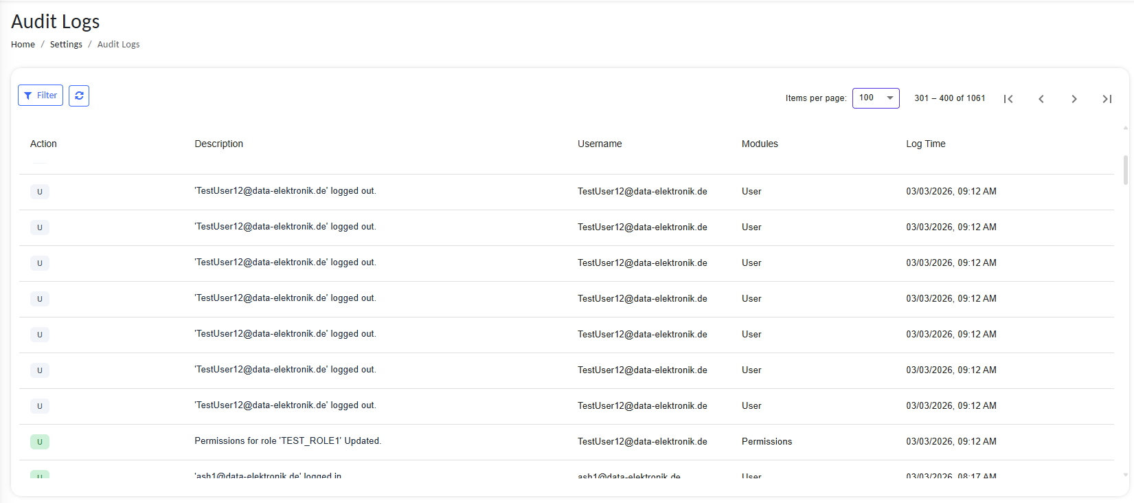Click the green U badge for Permissions row
The height and width of the screenshot is (503, 1134).
coord(40,442)
